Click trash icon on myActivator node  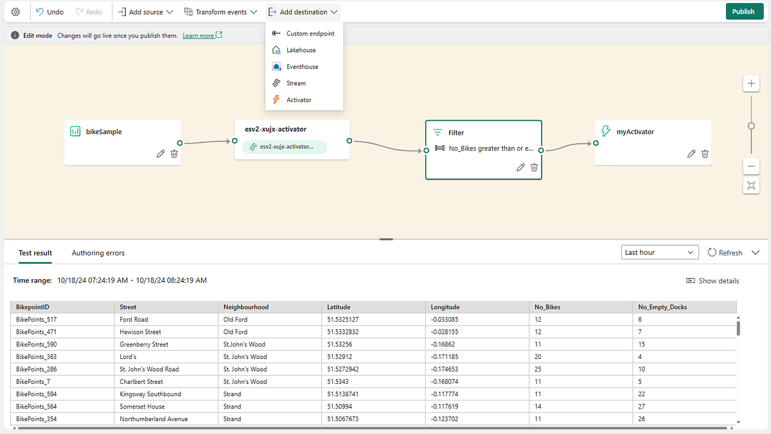705,154
